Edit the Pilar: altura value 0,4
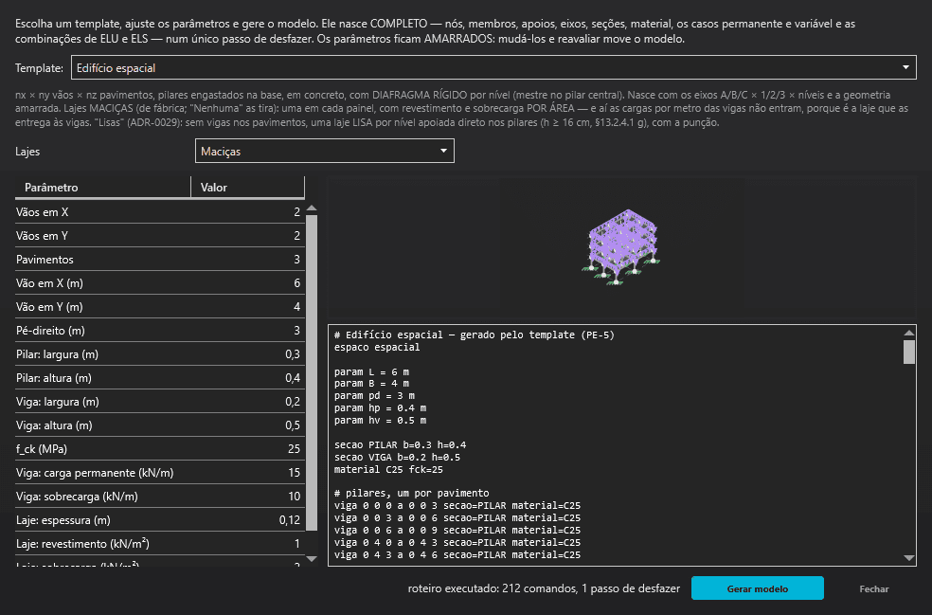Viewport: 932px width, 615px height. click(248, 378)
